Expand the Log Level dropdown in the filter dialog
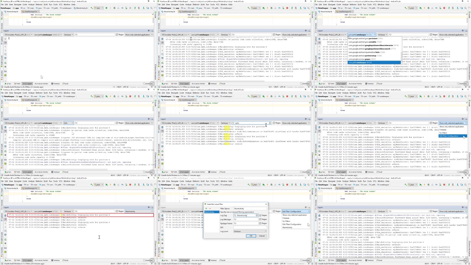The image size is (471, 265). [x=250, y=231]
